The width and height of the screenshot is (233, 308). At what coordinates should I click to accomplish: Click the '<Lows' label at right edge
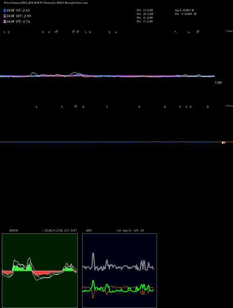229,105
